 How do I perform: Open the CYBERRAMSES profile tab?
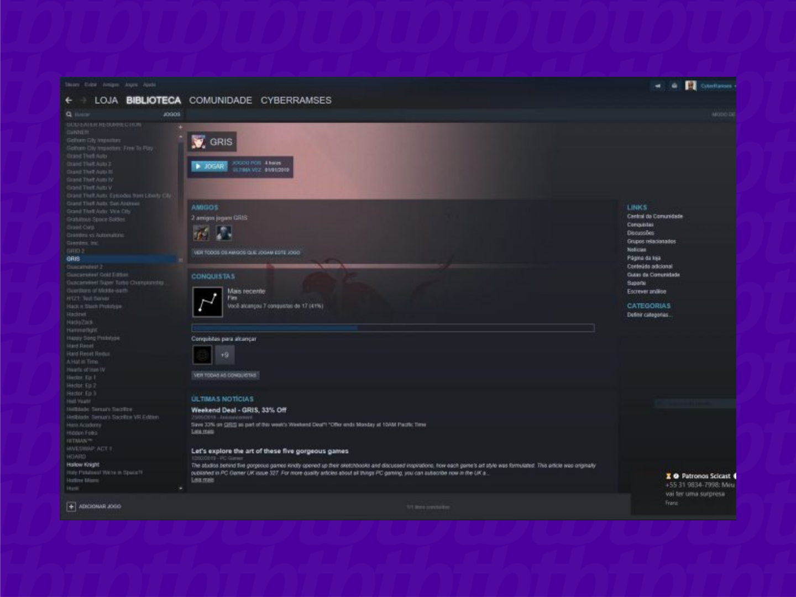[x=296, y=100]
